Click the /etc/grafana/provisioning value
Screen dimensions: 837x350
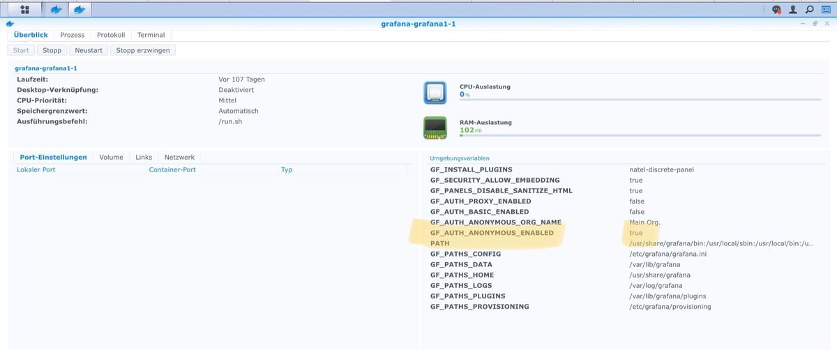670,306
